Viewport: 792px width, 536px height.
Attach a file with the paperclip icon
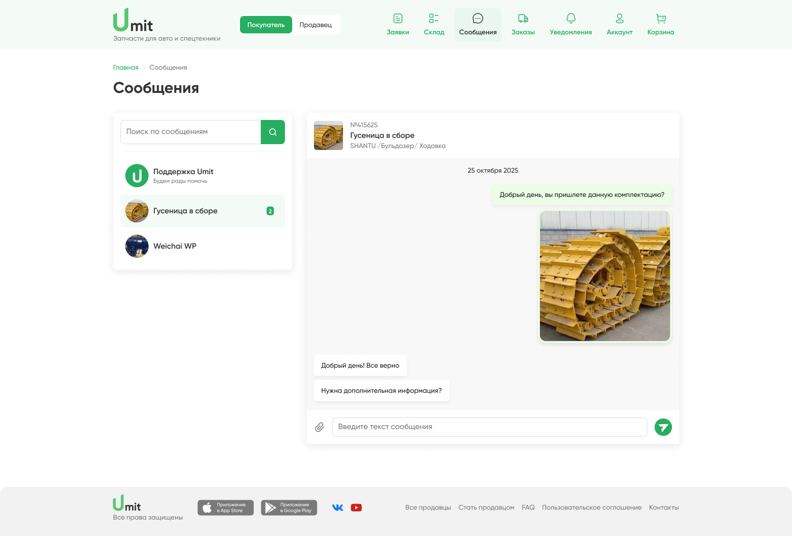pos(319,427)
